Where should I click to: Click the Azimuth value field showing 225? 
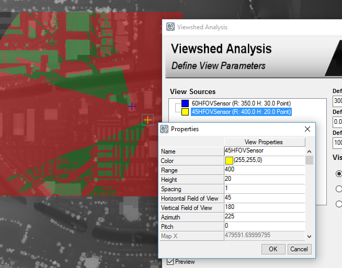264,217
